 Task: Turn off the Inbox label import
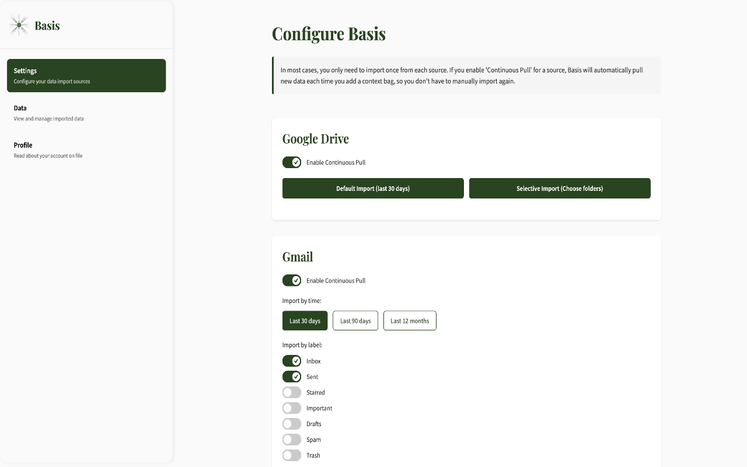pos(292,361)
